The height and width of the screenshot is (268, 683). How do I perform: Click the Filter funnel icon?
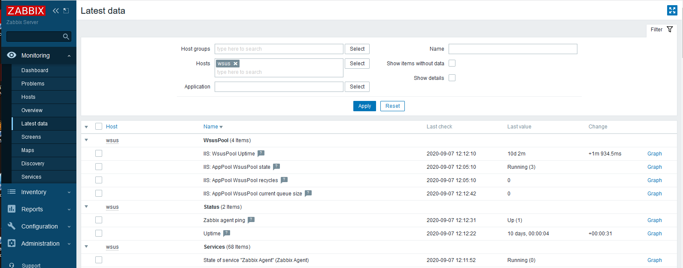pos(670,29)
